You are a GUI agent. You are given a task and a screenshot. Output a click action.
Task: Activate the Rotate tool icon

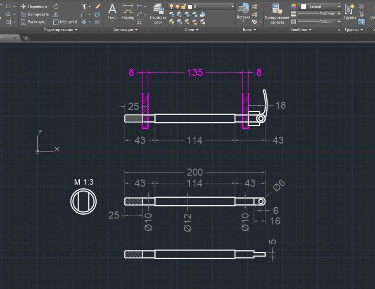coord(56,7)
